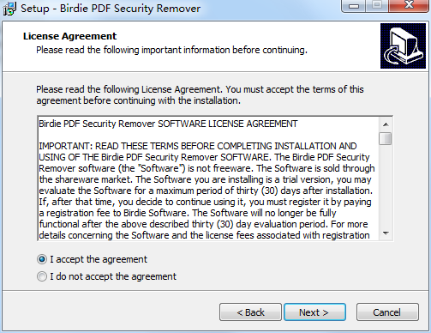Click the empty scrollbar track below thumb
Image resolution: width=431 pixels, height=333 pixels.
pos(386,186)
